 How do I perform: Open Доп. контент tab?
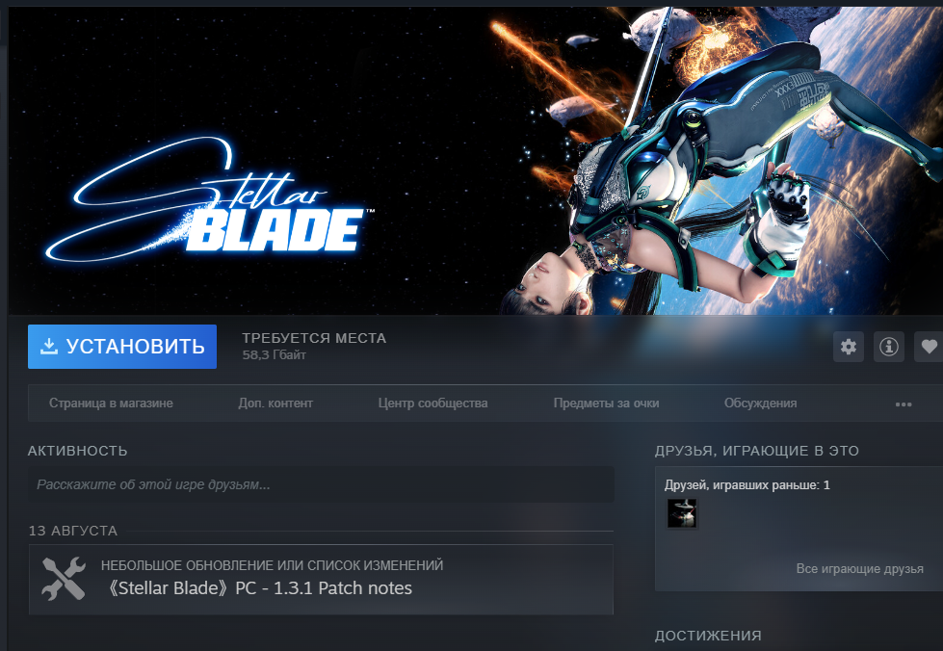coord(275,404)
